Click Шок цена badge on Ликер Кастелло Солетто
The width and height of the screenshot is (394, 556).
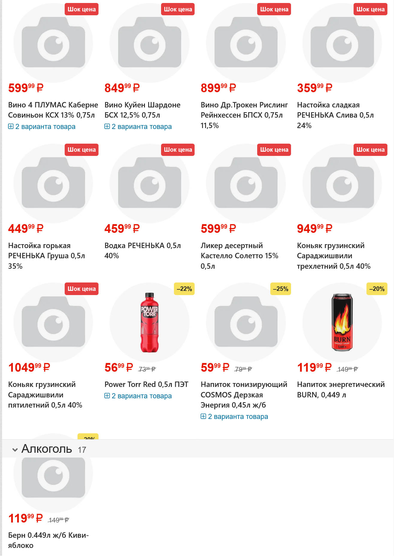(x=274, y=150)
